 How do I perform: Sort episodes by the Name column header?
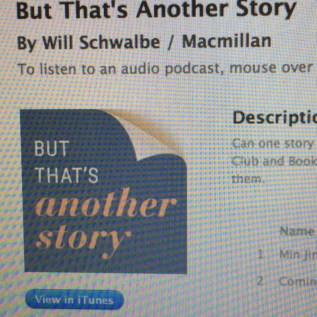pyautogui.click(x=296, y=231)
